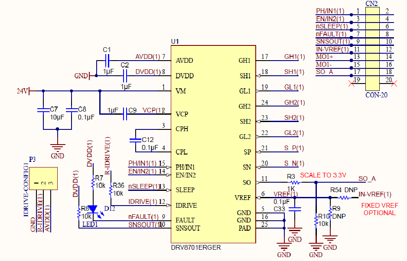The image size is (407, 261).
Task: Click resistor R54 symbol
Action: (344, 198)
